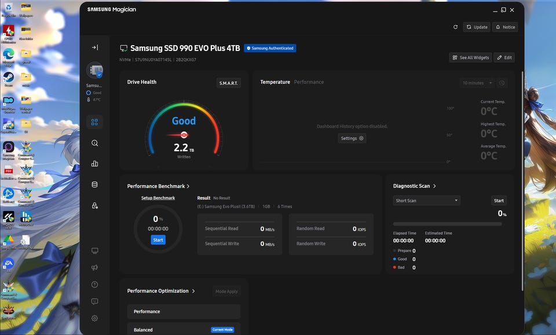Open the blue DO logo desktop shortcut
The image size is (556, 335).
tap(9, 104)
